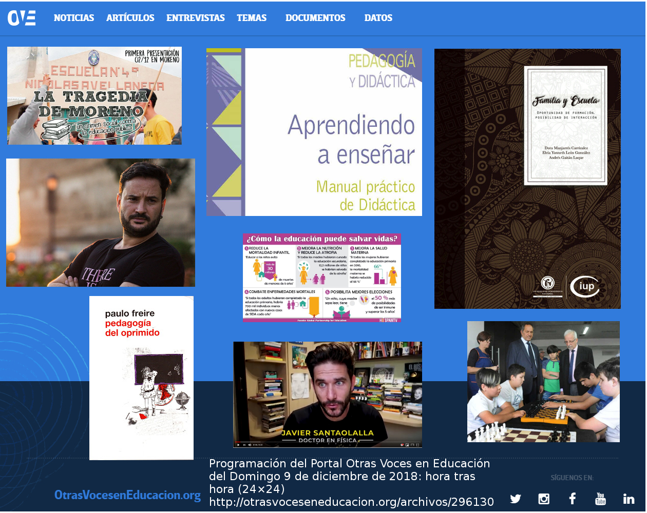Mute the Javier Santaolalla video volume
The height and width of the screenshot is (513, 647).
(250, 445)
